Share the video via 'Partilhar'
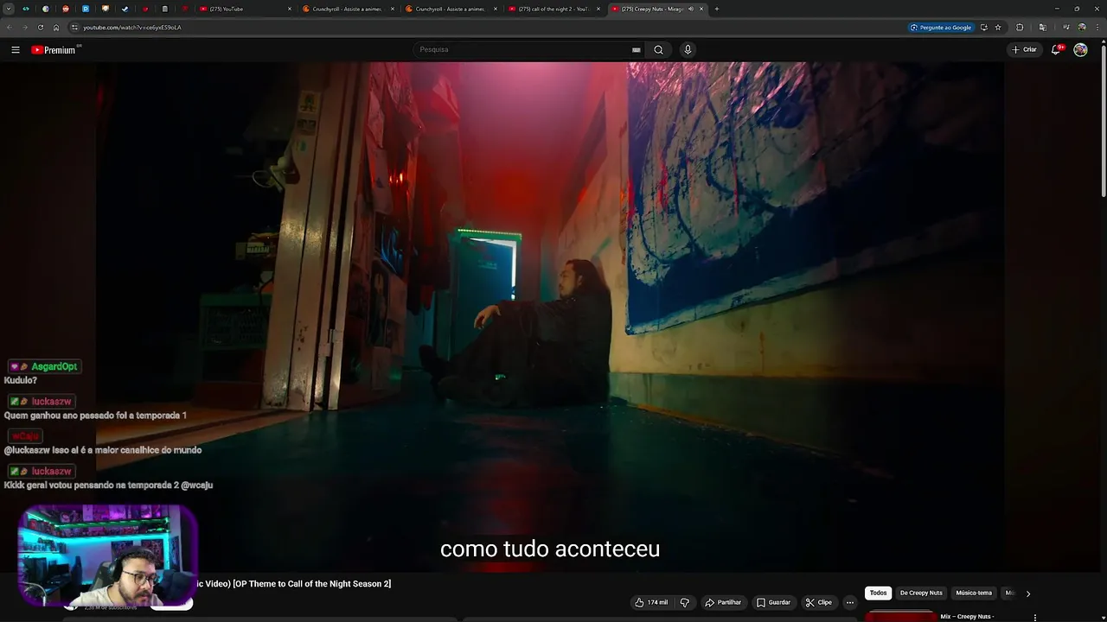This screenshot has width=1107, height=622. 723,602
